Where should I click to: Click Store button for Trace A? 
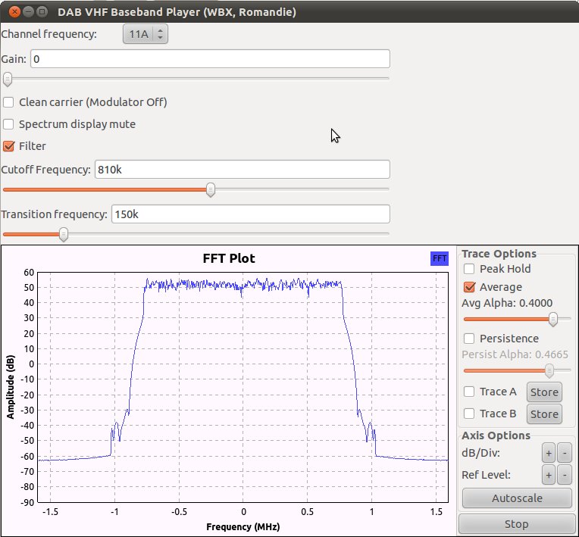[x=544, y=392]
